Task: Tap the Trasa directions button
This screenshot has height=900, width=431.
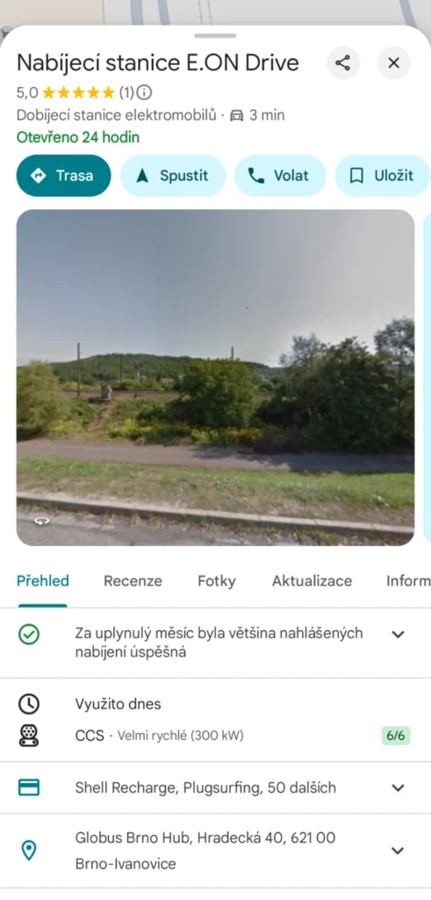Action: point(63,176)
